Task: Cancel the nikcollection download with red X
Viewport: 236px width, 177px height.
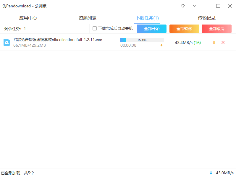Action: tap(223, 43)
